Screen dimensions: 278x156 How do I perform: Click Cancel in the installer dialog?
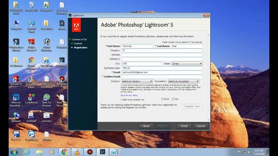coord(201,126)
